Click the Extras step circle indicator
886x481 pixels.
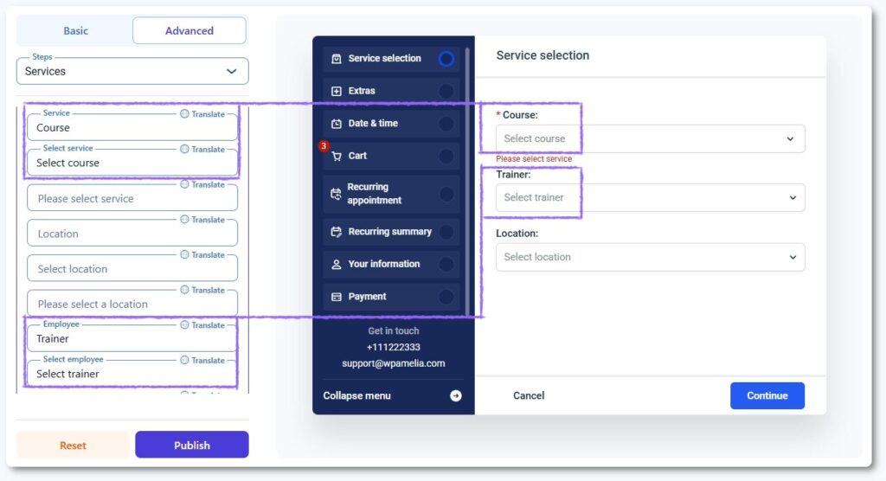[x=446, y=91]
